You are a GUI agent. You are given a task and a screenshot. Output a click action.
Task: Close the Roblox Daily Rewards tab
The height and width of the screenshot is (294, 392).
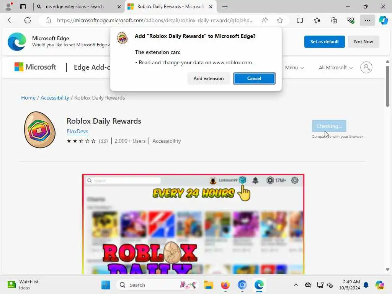(x=211, y=7)
